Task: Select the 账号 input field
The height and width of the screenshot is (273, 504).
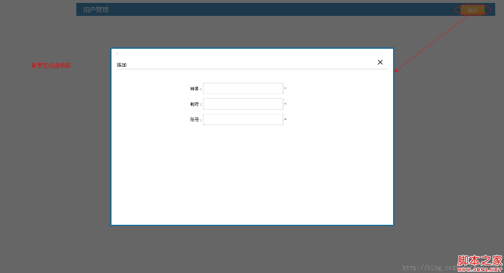Action: click(x=243, y=120)
